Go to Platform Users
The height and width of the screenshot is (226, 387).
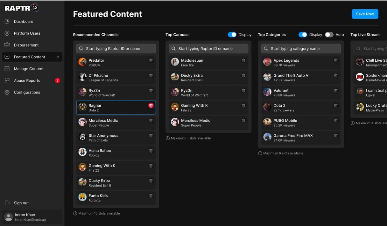pyautogui.click(x=32, y=33)
